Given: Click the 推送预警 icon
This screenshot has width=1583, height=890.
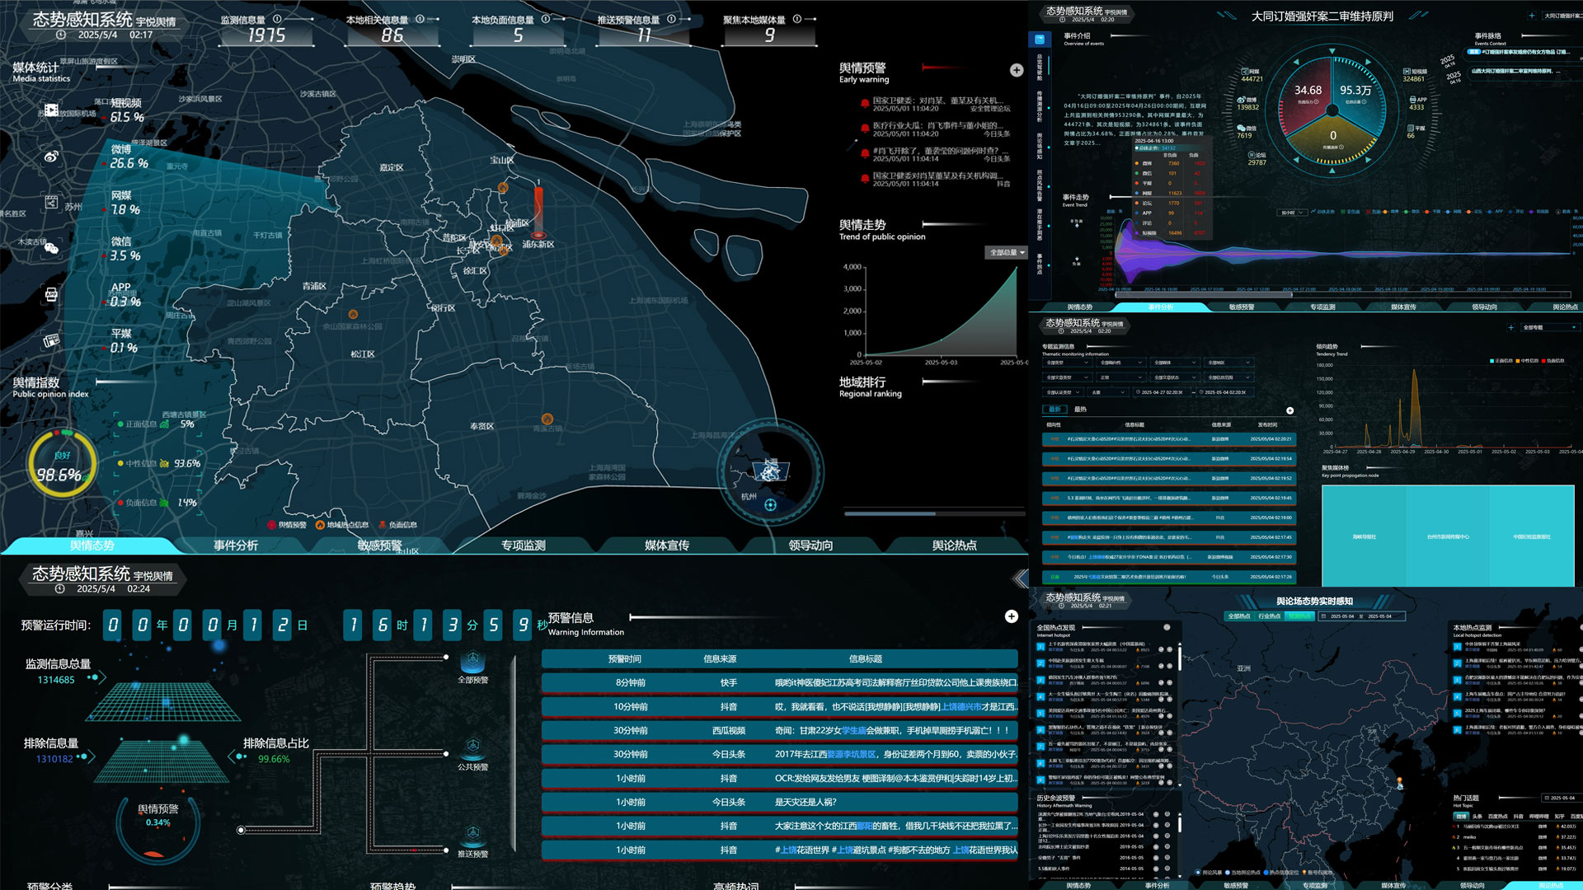Looking at the screenshot, I should [x=472, y=834].
